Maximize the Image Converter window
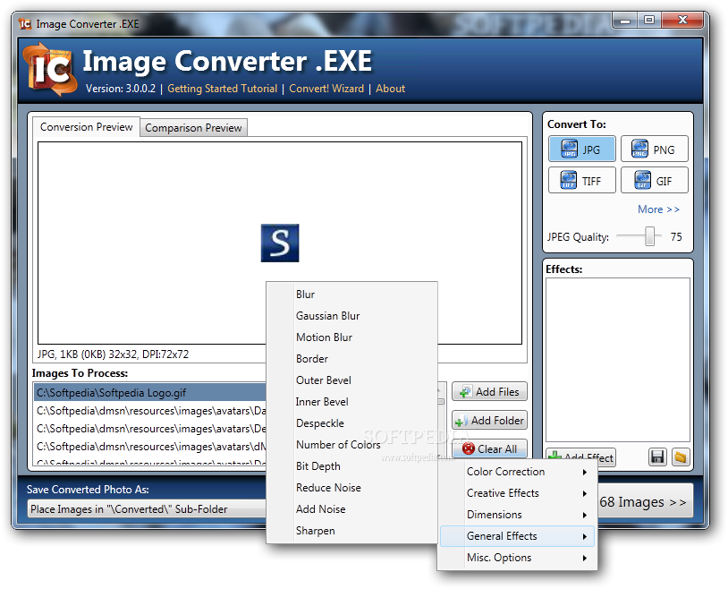Screen dimensions: 728x589 point(649,20)
